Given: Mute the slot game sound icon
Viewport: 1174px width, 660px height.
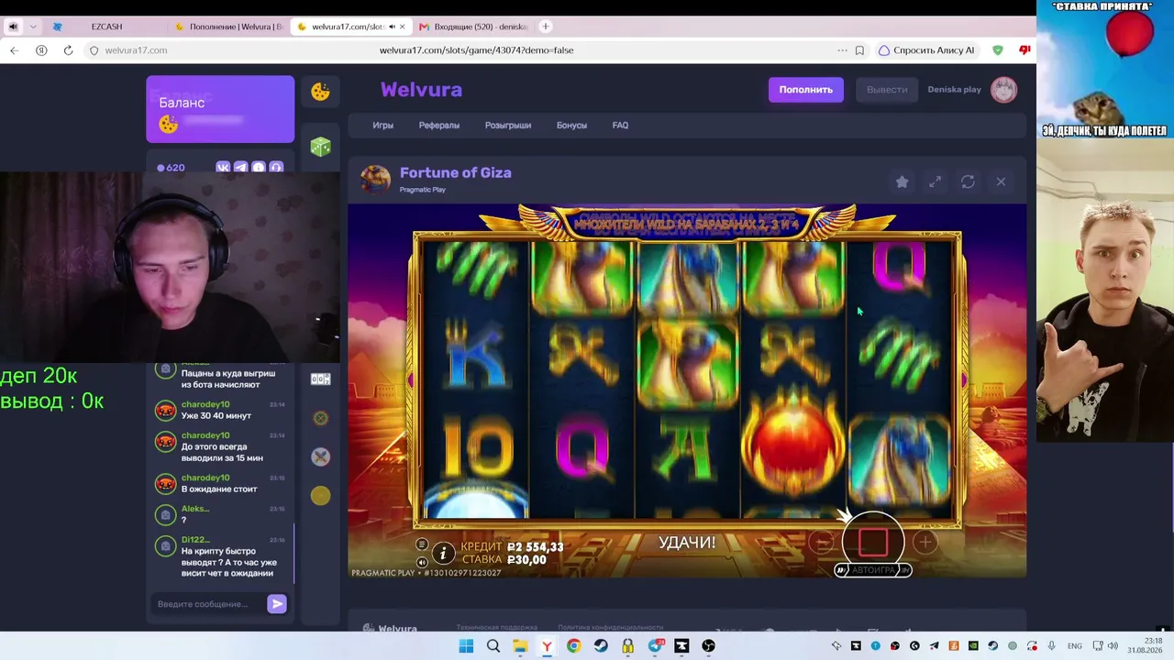Looking at the screenshot, I should pos(422,562).
